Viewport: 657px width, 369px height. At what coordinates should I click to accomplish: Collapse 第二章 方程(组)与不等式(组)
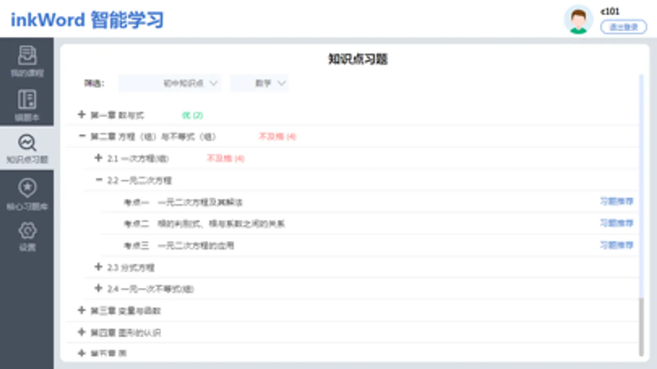pos(82,136)
